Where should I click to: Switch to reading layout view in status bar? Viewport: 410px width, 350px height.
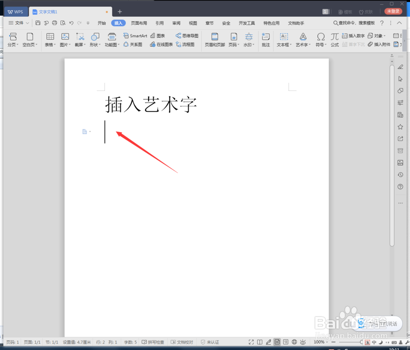(260, 342)
